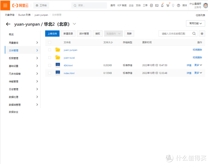The height and width of the screenshot is (164, 208).
Task: Open 更多 dropdown for index.html
Action: click(x=198, y=73)
